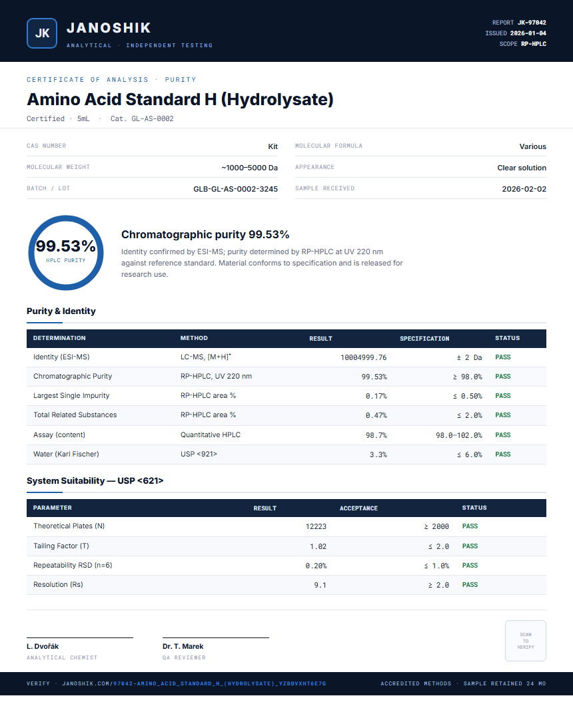Click Theoretical Plates (N) row label
This screenshot has width=573, height=714.
69,526
